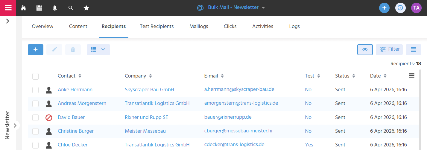The image size is (427, 150).
Task: Expand the Newsletter side panel chevron
Action: coord(15,125)
